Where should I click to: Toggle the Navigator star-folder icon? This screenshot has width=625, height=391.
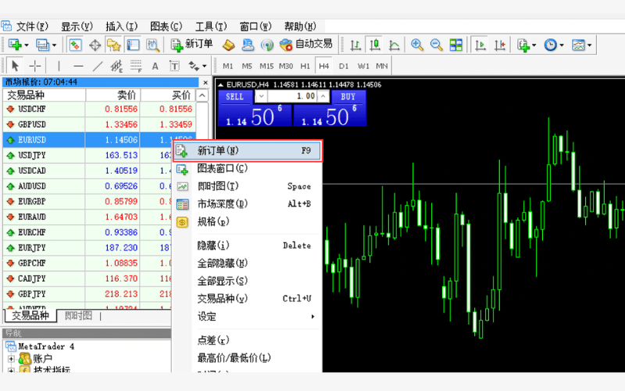113,45
